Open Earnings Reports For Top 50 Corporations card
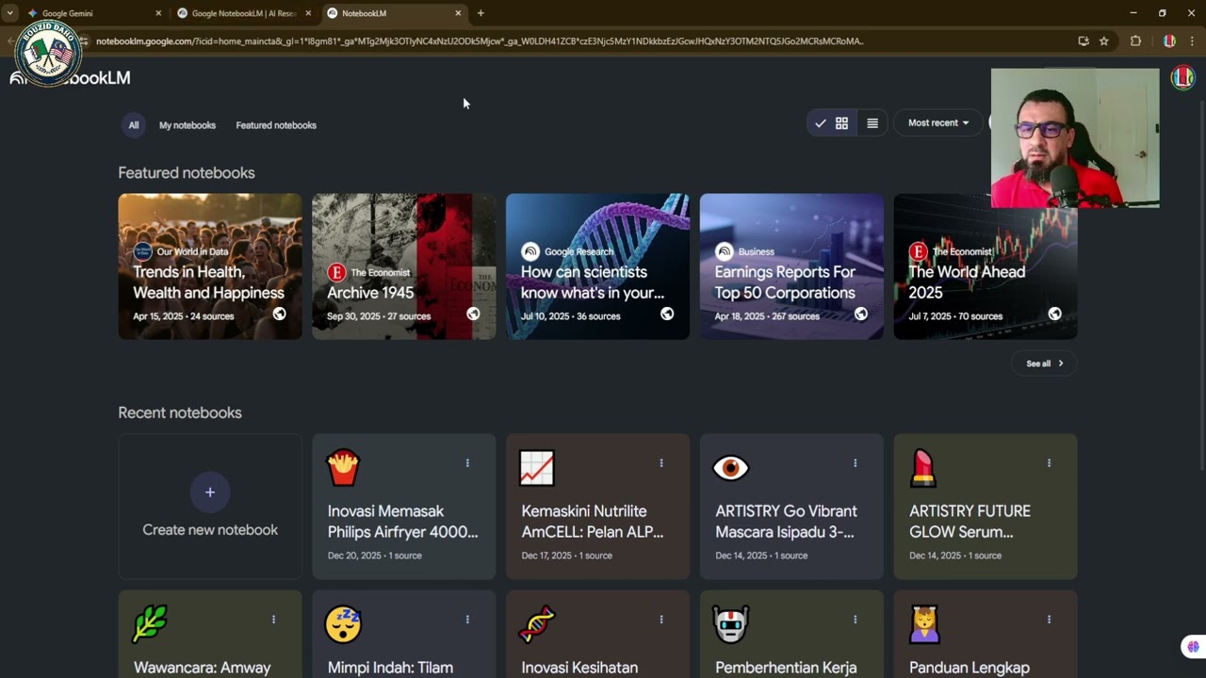1206x678 pixels. tap(791, 266)
